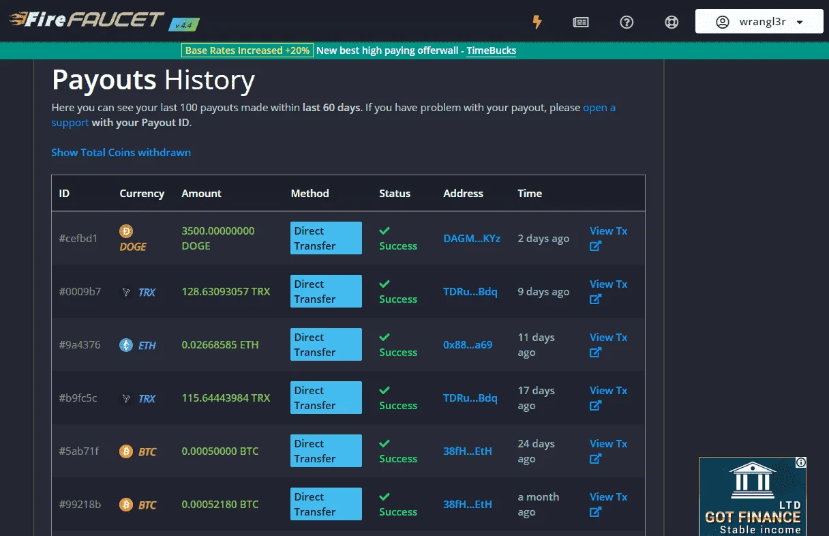
Task: Click the Address column header
Action: click(463, 193)
